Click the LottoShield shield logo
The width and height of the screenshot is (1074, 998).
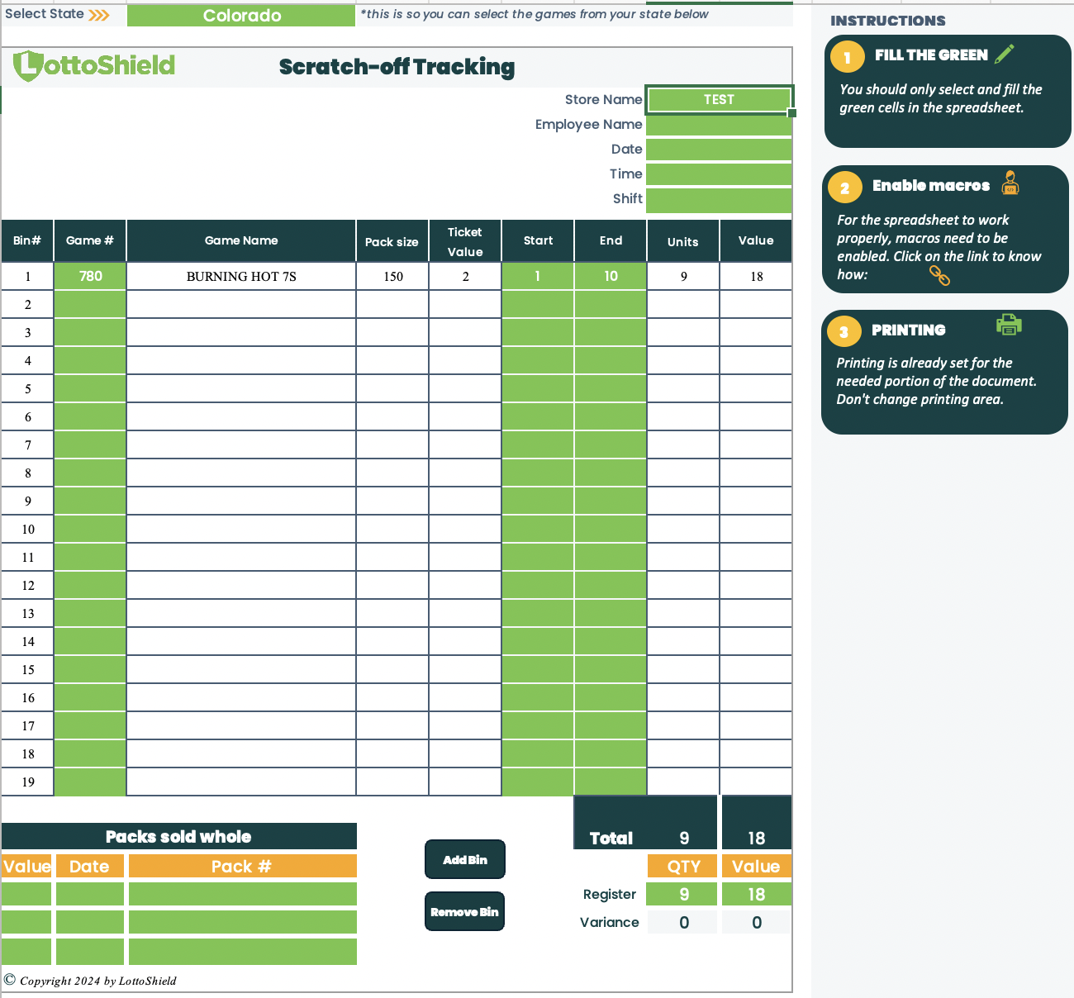point(27,66)
